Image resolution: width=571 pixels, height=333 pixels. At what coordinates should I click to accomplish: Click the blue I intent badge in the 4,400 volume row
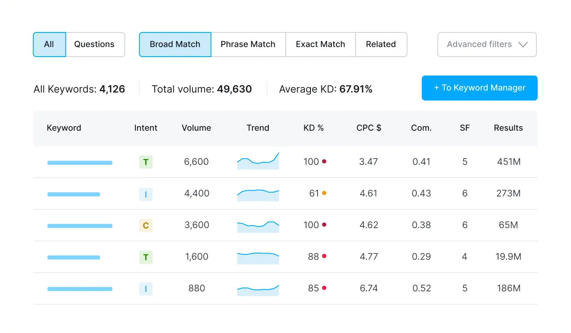(146, 194)
